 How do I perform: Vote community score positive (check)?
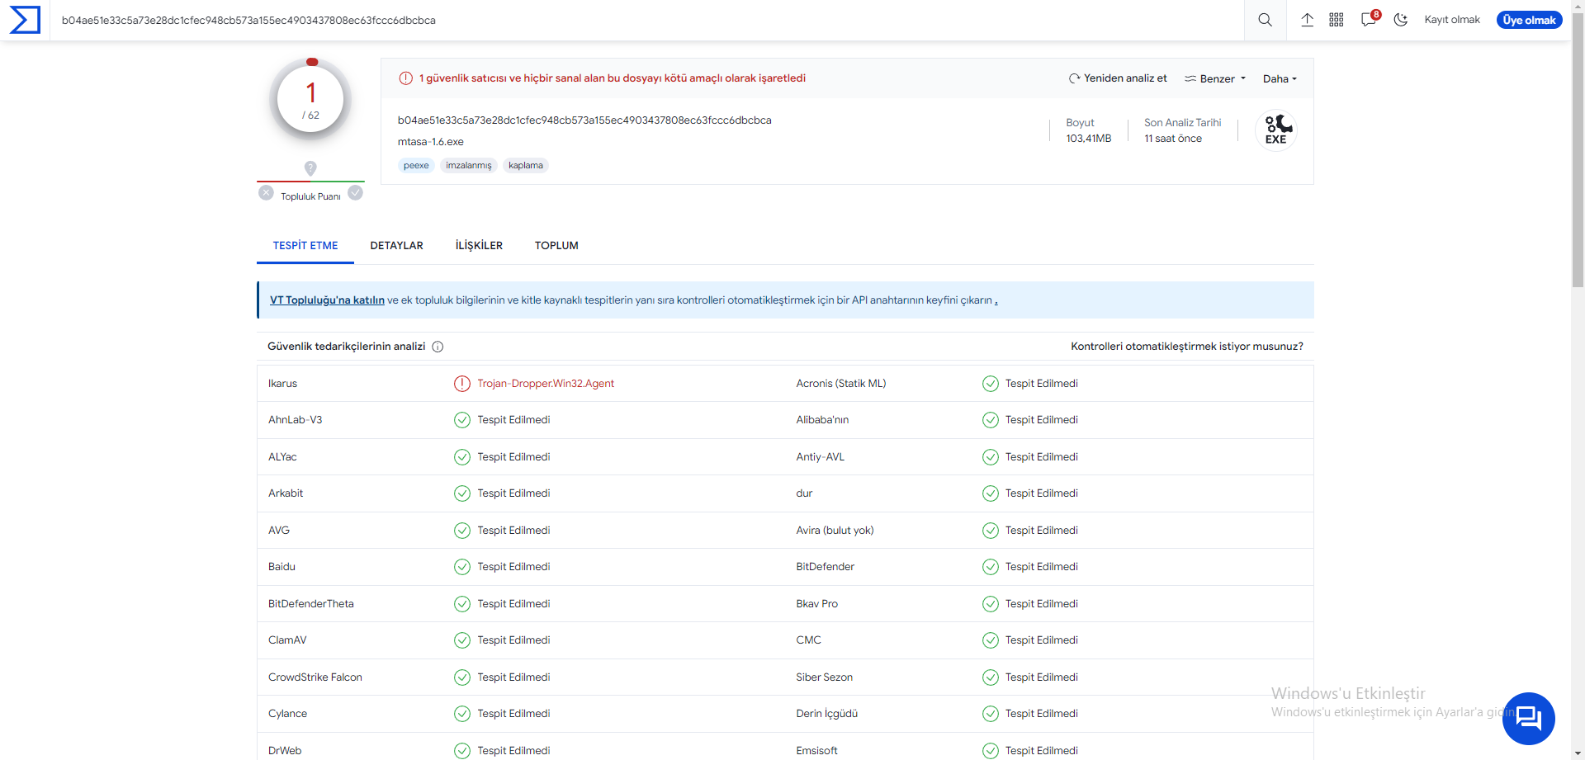coord(355,193)
